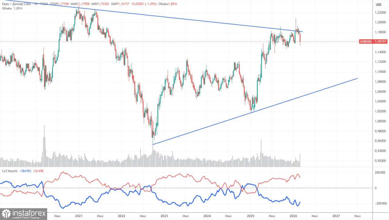The width and height of the screenshot is (389, 220).
Task: Click the 1,10000 price axis label
Action: [381, 72]
